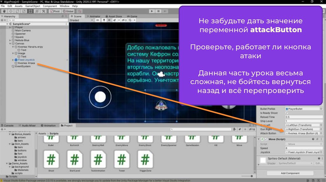Collapse the Move (Script) component

coord(259,139)
